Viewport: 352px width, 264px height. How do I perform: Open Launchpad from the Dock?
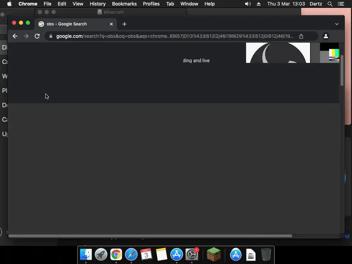[x=101, y=255]
